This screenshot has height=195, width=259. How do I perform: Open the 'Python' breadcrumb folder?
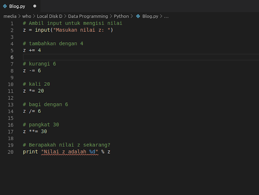tap(121, 16)
